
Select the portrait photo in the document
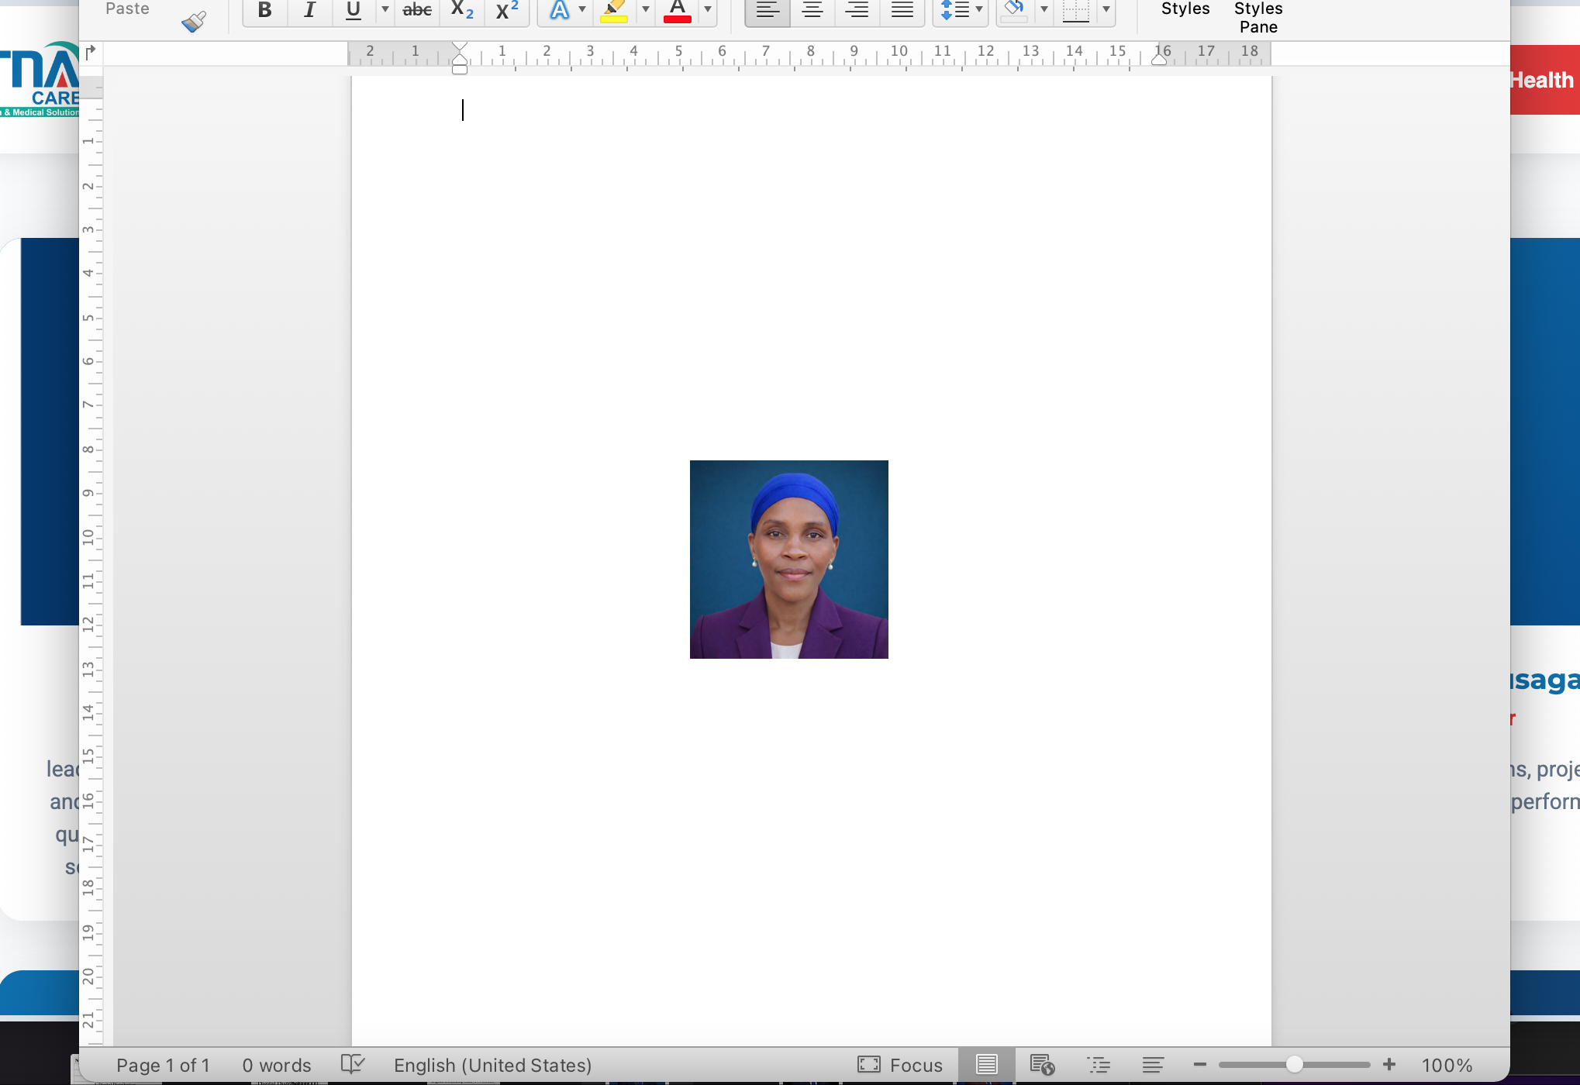(788, 559)
